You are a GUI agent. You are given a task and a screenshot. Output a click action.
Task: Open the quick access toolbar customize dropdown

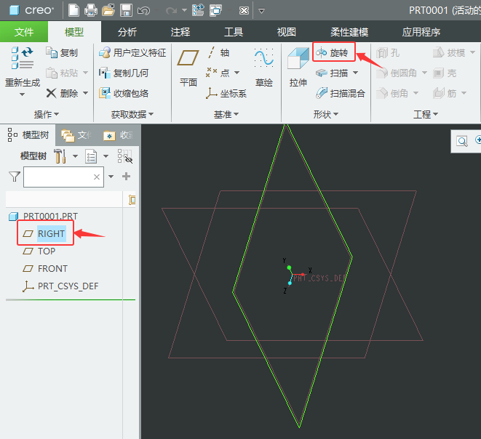coord(261,11)
